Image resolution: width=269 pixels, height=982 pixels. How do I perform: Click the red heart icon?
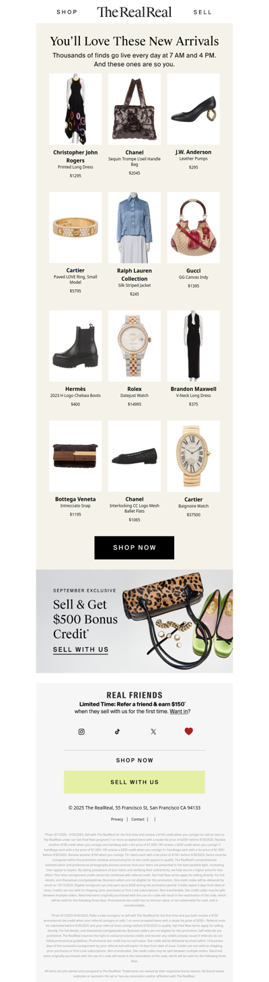(189, 731)
